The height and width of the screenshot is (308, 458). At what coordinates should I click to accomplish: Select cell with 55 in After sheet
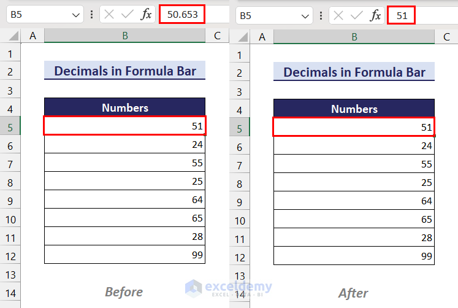tap(354, 164)
